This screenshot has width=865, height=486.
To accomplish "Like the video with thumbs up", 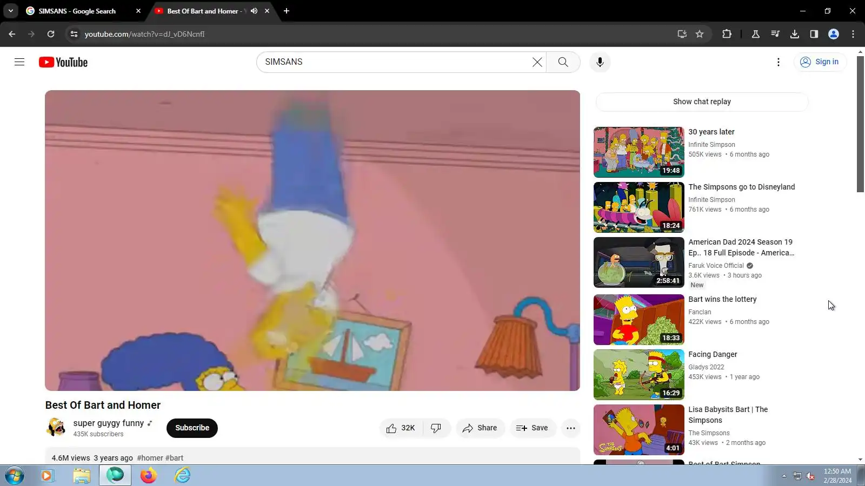I will point(401,428).
